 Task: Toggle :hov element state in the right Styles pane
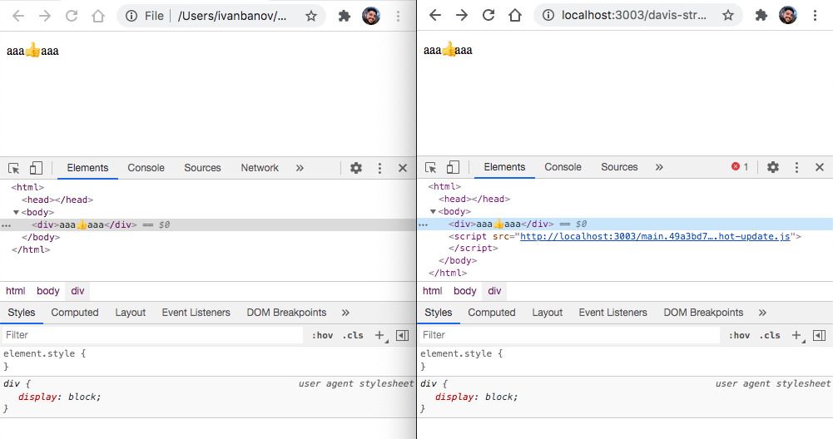point(740,335)
